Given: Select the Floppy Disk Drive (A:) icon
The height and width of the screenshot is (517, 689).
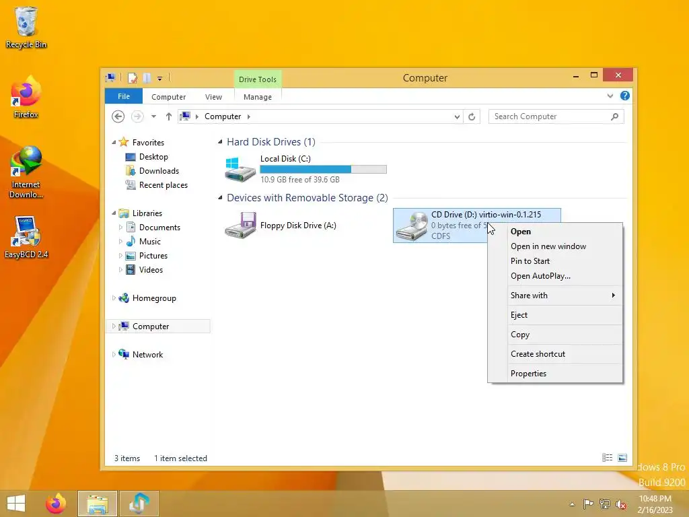Looking at the screenshot, I should (x=240, y=226).
